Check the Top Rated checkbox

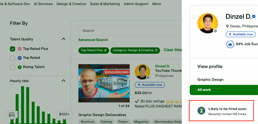(12, 58)
